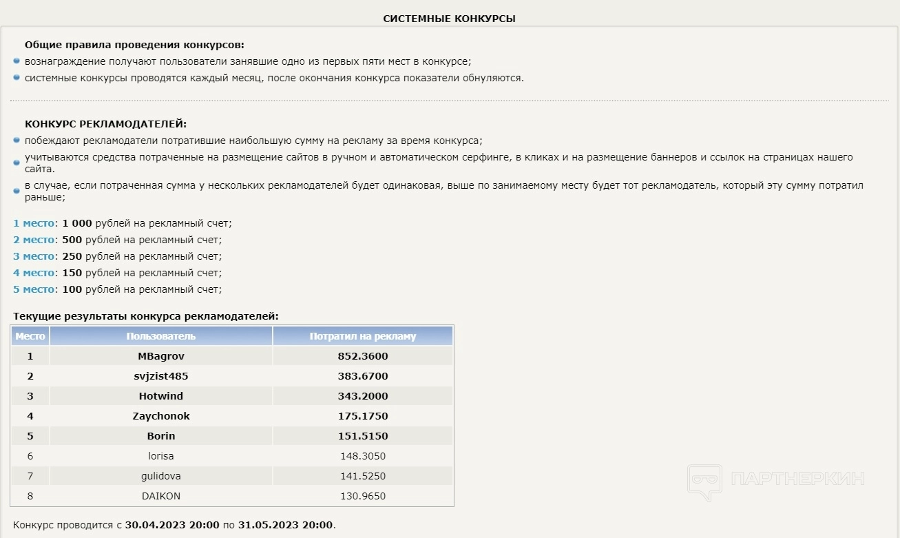The height and width of the screenshot is (538, 900).
Task: Click the "Потратил на рекламу" column header
Action: pyautogui.click(x=363, y=336)
